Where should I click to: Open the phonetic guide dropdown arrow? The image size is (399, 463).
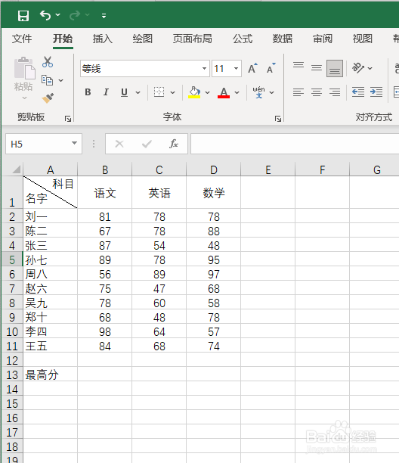(271, 92)
